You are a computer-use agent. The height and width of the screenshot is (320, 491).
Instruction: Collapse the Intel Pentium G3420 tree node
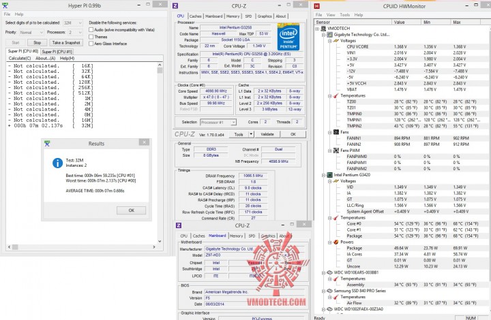[323, 175]
